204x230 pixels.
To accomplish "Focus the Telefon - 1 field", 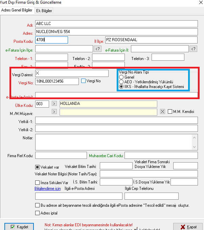I will [x=51, y=57].
